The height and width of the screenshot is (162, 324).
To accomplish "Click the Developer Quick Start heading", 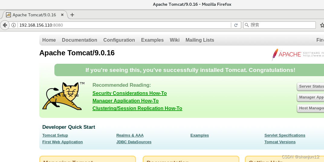I will pyautogui.click(x=69, y=127).
